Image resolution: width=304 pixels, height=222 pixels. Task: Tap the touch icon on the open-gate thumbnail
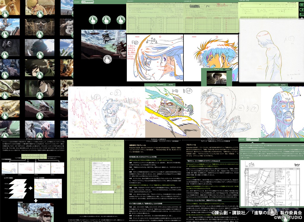39,34
